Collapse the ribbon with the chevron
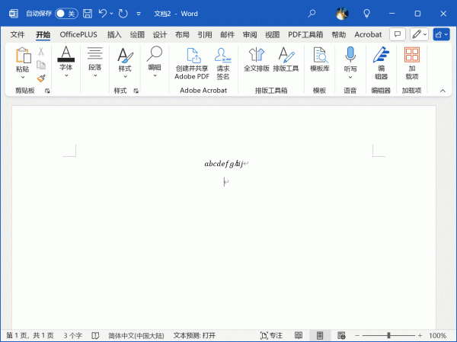The image size is (457, 342). point(443,91)
